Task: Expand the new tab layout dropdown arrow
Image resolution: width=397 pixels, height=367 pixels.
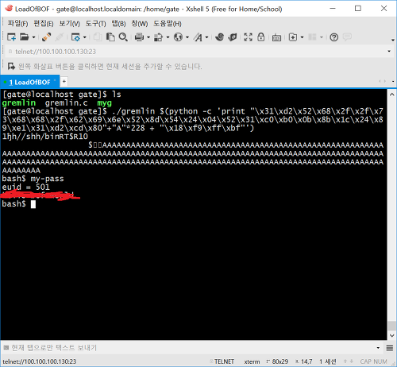Action: (x=302, y=37)
